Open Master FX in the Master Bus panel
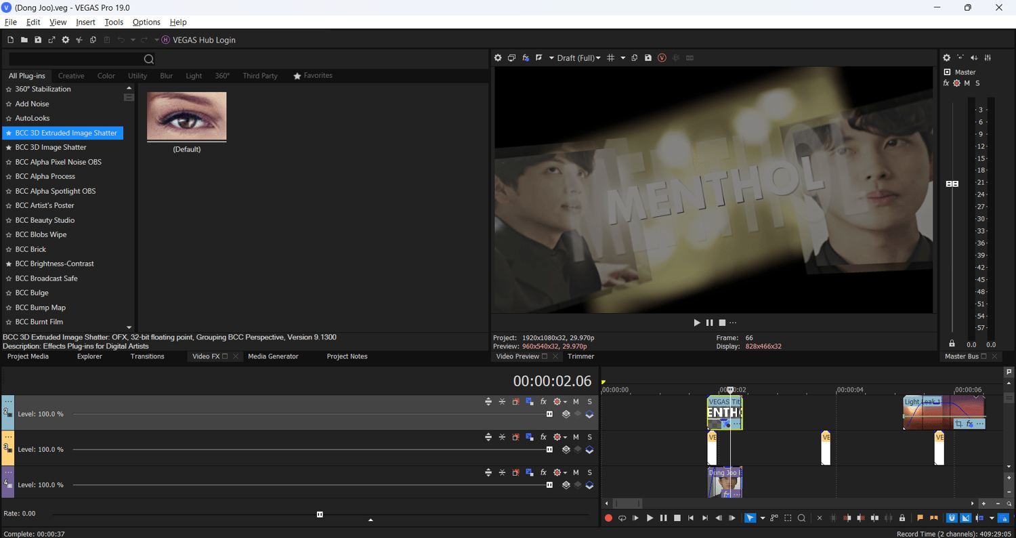This screenshot has height=538, width=1016. pyautogui.click(x=946, y=83)
